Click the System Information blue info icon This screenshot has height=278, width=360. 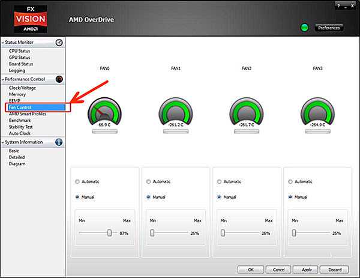(59, 142)
